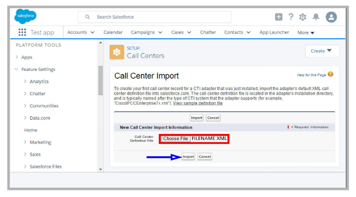Click the top Cancel button
Image resolution: width=356 pixels, height=197 pixels.
[213, 118]
